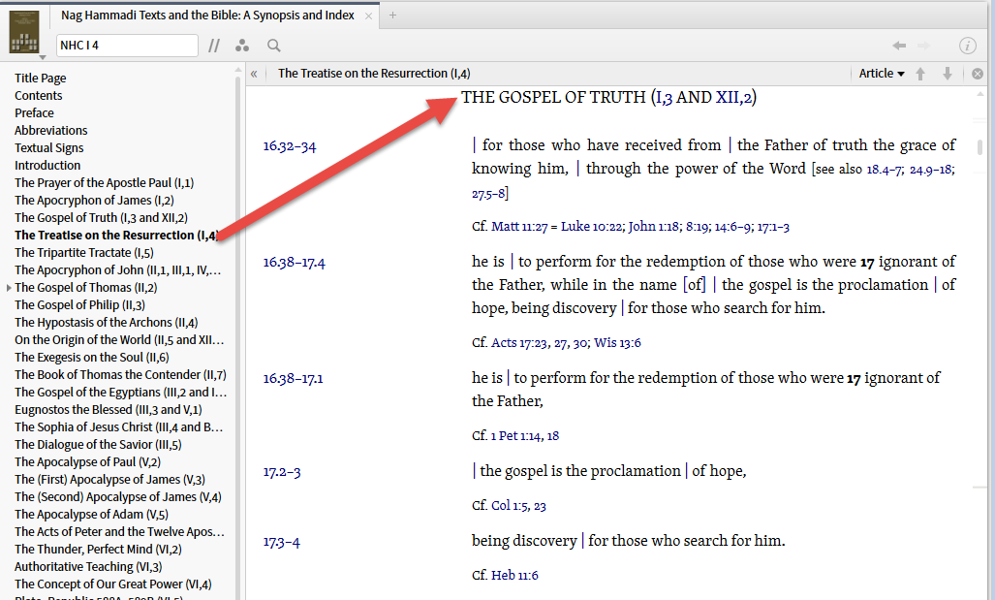Click the search magnifier icon

click(x=274, y=46)
